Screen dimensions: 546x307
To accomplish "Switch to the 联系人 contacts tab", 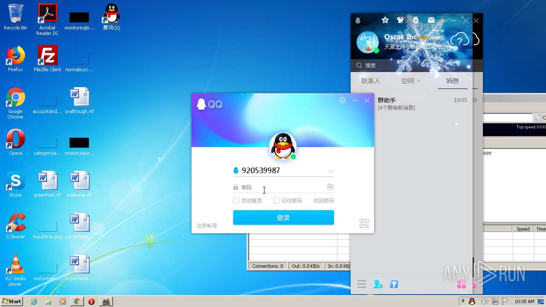I will (x=371, y=81).
